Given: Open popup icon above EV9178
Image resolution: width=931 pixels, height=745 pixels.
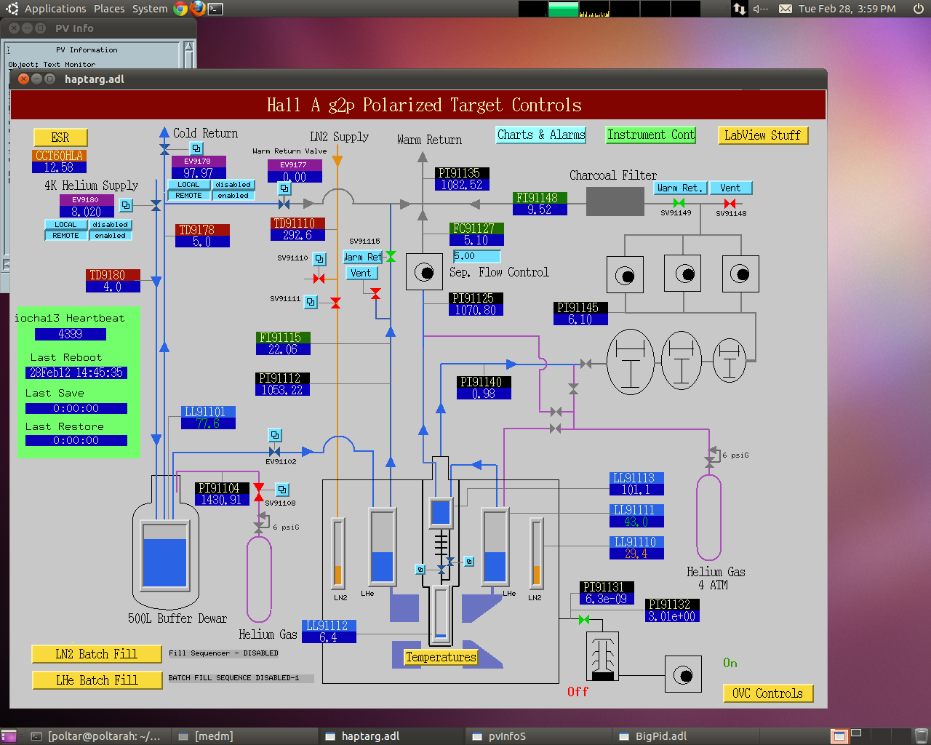Looking at the screenshot, I should tap(196, 148).
